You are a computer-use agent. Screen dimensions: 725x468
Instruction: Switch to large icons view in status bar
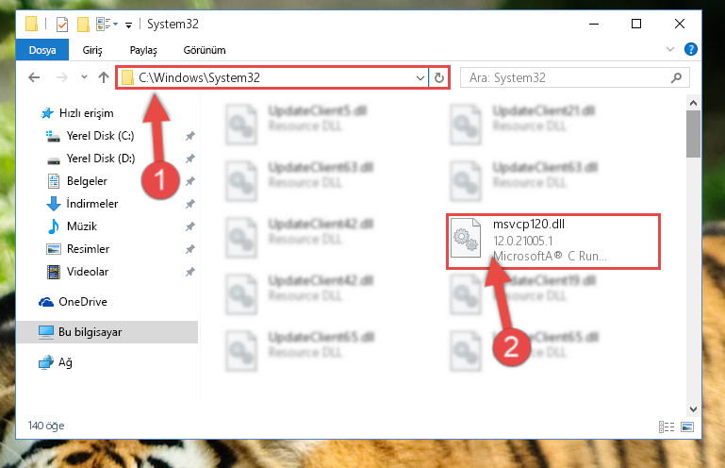687,426
